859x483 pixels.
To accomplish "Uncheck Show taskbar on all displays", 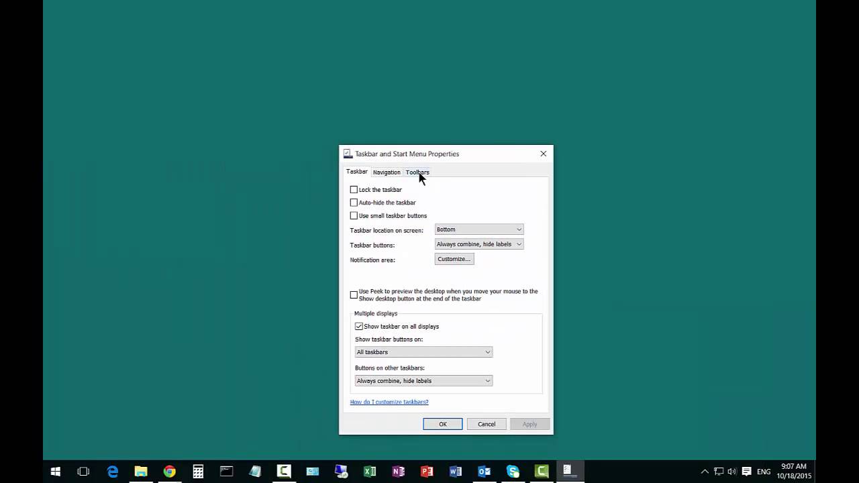I will point(359,326).
